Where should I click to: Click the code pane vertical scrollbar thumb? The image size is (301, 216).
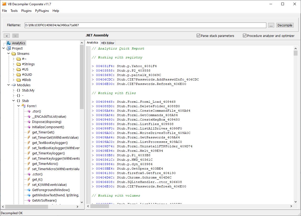point(295,53)
